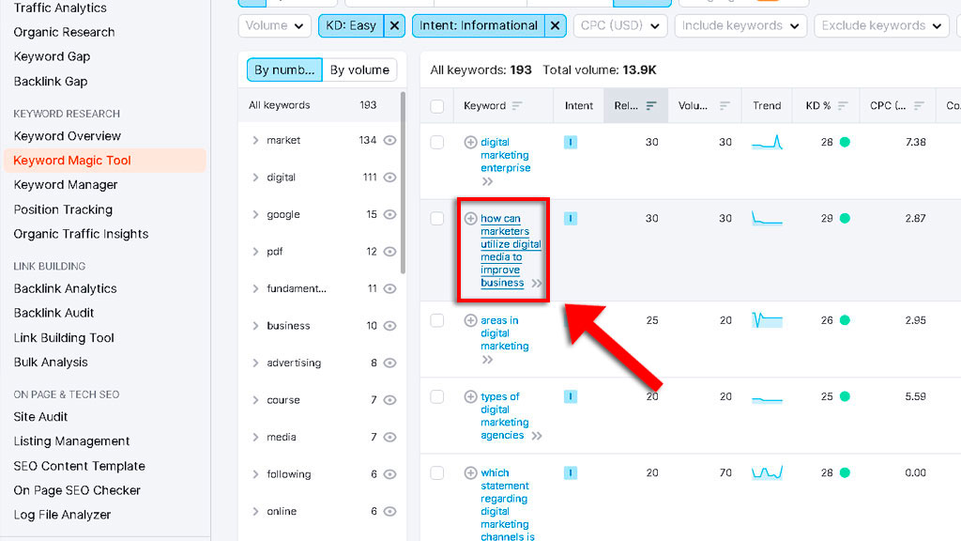The height and width of the screenshot is (541, 961).
Task: Open Keyword Overview in sidebar
Action: 68,136
